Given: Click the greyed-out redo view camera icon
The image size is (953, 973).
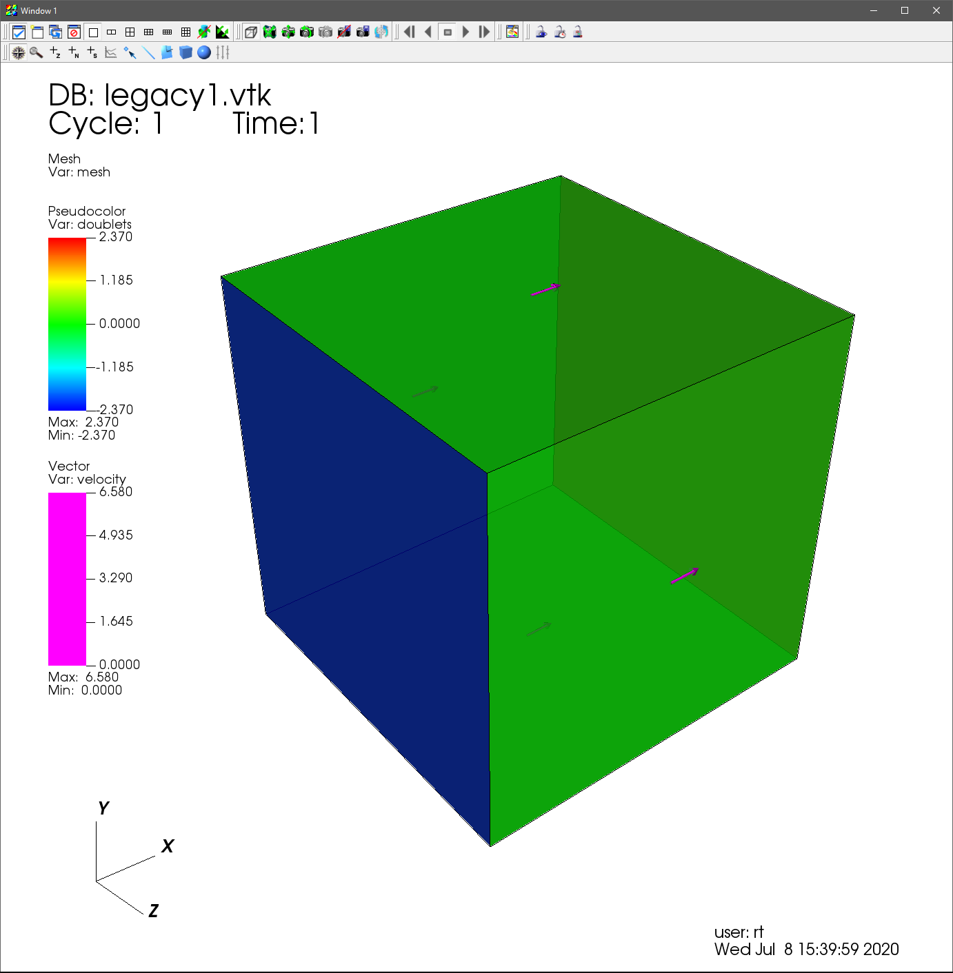Looking at the screenshot, I should 325,32.
